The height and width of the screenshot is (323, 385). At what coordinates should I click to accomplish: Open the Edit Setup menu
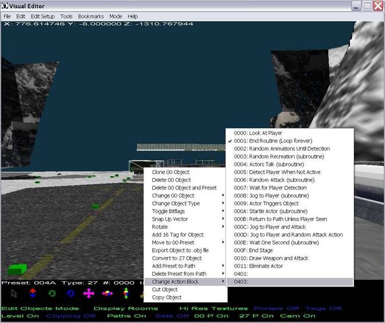click(x=42, y=16)
